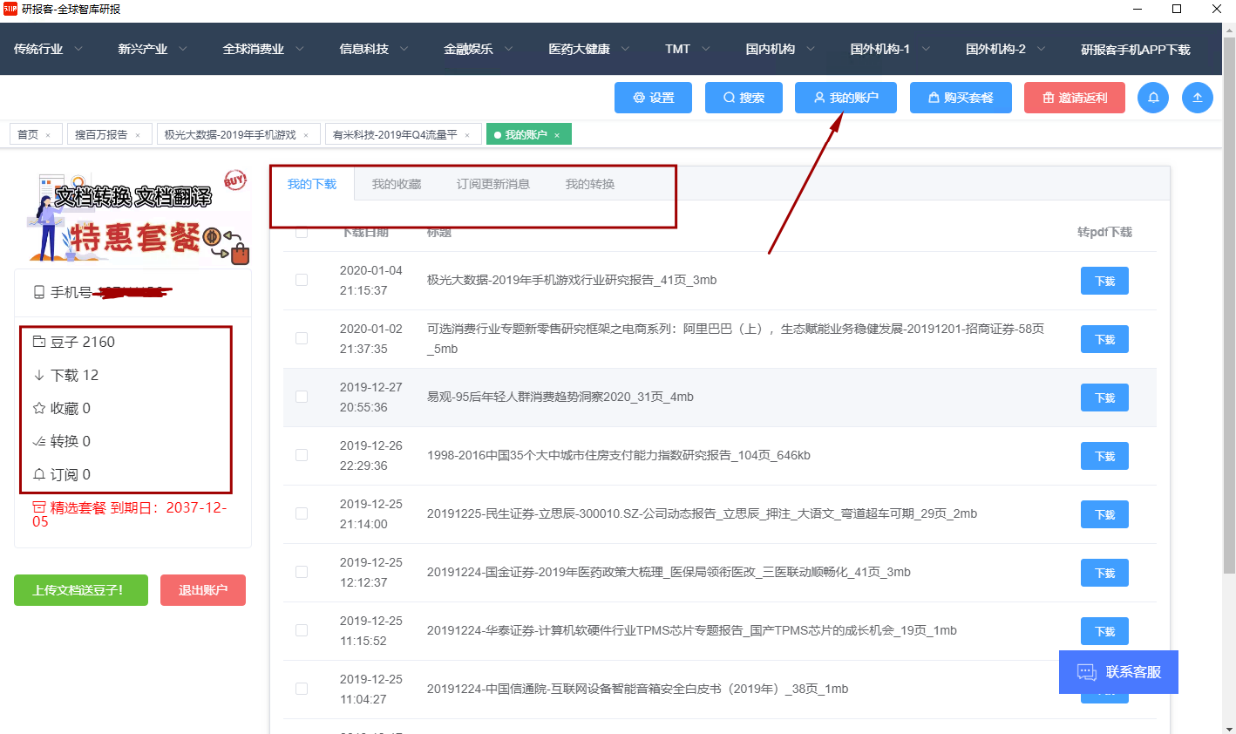Click the 转换 icon in sidebar

click(39, 441)
